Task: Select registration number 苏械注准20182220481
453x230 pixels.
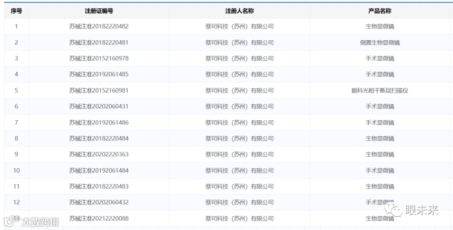Action: [99, 42]
